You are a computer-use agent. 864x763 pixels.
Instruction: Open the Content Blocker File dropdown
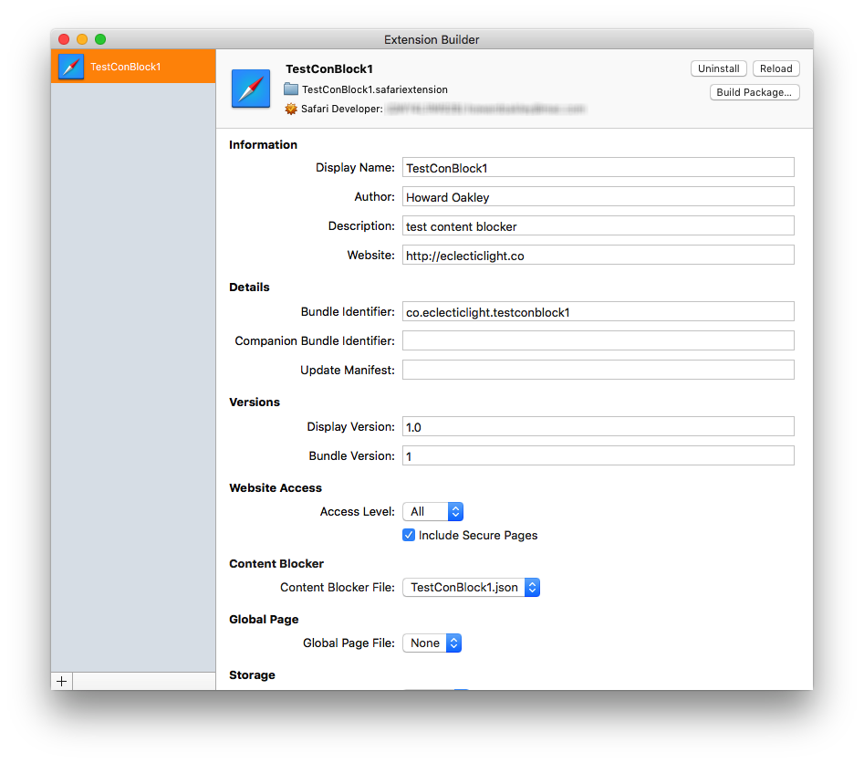tap(471, 588)
